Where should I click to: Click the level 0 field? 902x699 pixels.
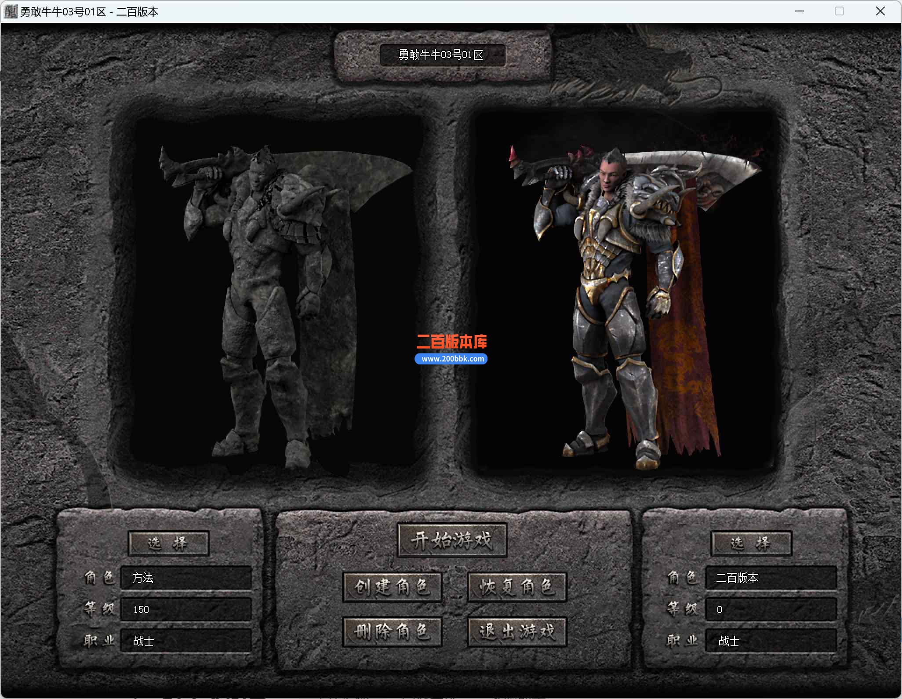point(771,609)
